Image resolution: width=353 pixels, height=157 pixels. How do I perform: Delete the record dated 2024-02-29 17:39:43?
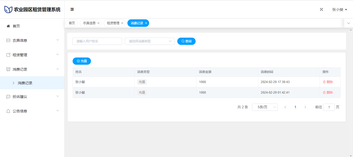pos(328,82)
